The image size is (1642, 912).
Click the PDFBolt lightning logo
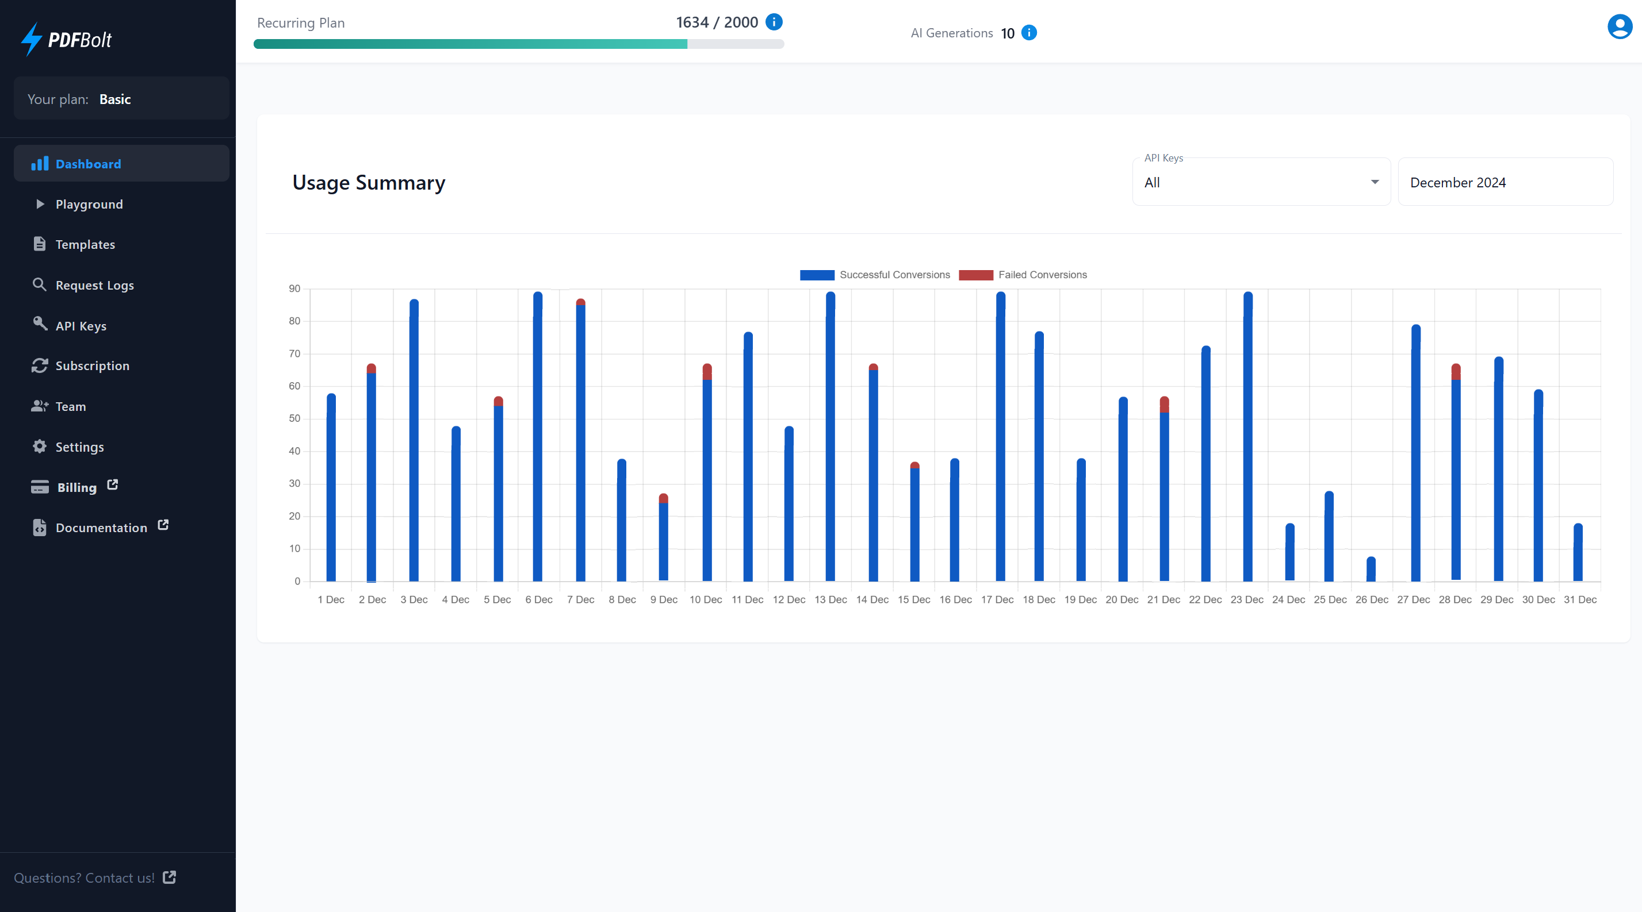point(30,39)
